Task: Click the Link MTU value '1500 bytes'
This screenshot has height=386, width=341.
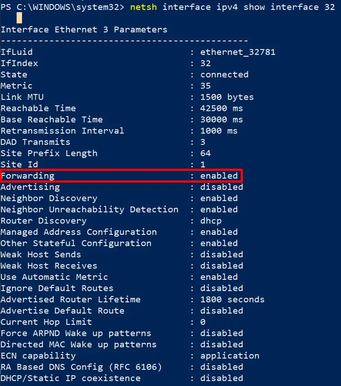Action: click(227, 97)
